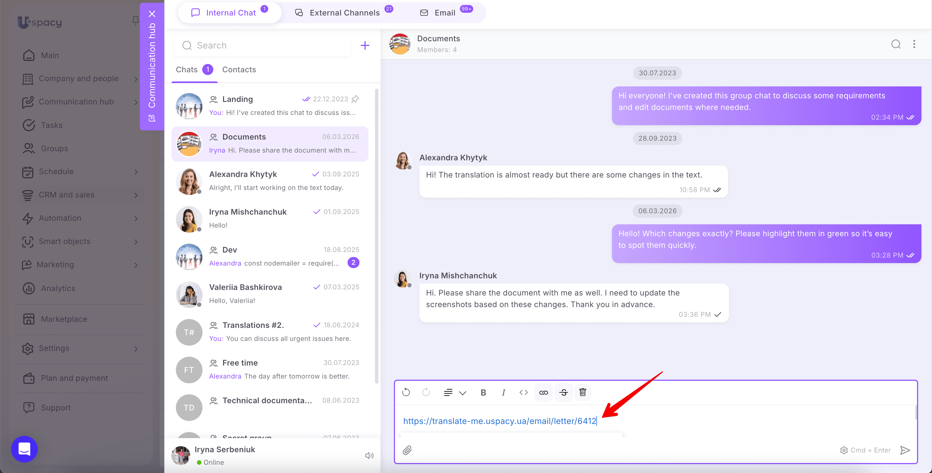Open Alexandra Khytyk chat

(270, 181)
